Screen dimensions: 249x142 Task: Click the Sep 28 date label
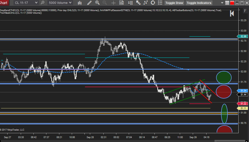tap(90, 137)
